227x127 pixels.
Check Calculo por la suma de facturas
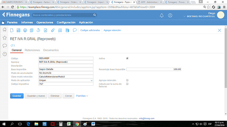click(x=127, y=84)
